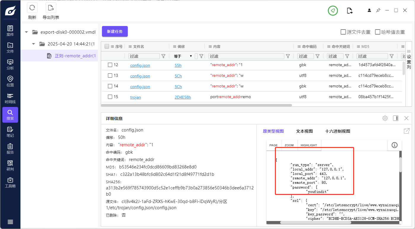Viewport: 415px width, 229px height.
Task: Enable the 哈希值去重 checkbox
Action: click(378, 32)
